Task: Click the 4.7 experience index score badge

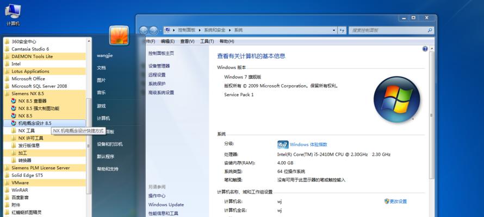Action: click(283, 145)
